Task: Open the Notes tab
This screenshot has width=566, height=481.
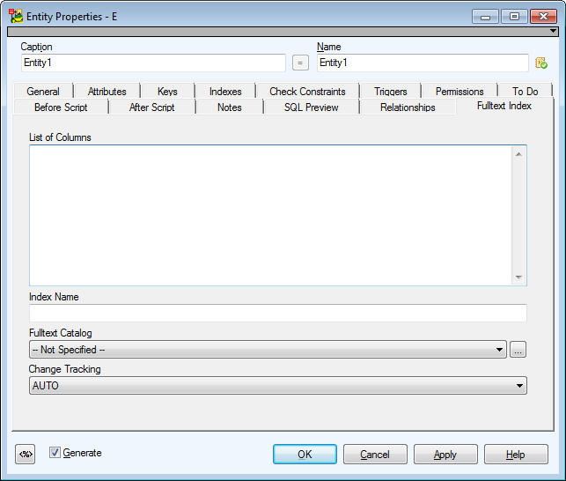Action: coord(230,107)
